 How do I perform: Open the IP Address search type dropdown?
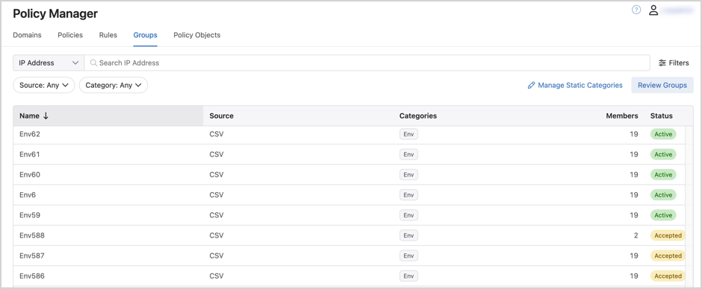point(49,63)
